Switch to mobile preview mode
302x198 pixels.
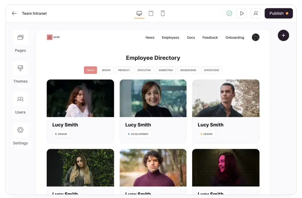[162, 13]
